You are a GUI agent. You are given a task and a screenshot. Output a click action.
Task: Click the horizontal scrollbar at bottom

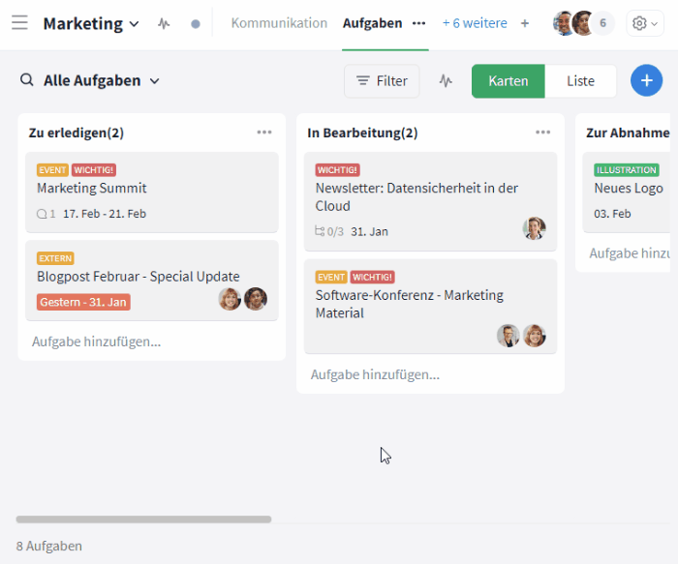click(143, 519)
